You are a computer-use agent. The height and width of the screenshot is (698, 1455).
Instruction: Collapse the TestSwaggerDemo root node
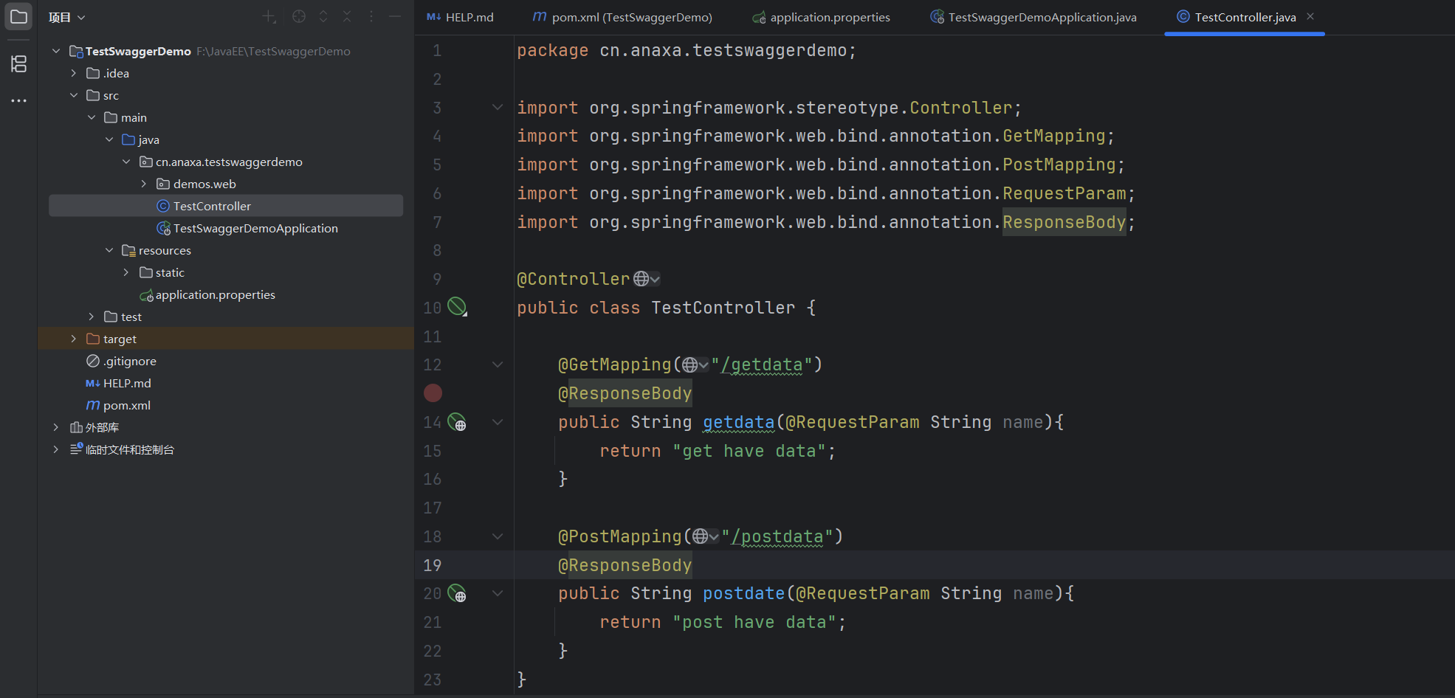(x=56, y=51)
